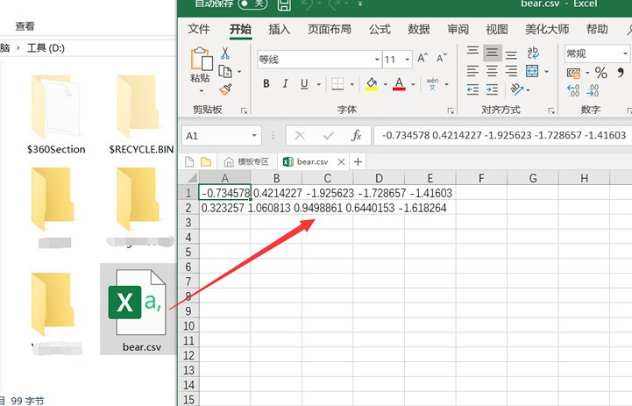Open the wén phonetic guide icon
The height and width of the screenshot is (406, 632).
(432, 84)
